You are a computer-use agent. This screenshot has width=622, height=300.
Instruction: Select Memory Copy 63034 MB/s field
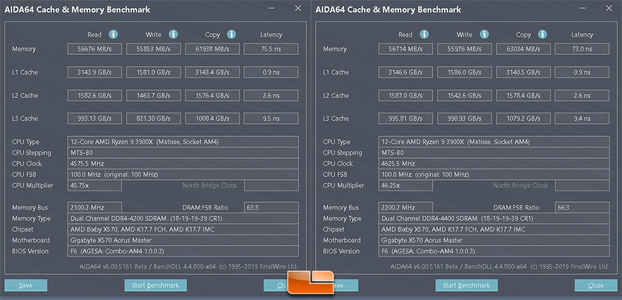pyautogui.click(x=524, y=49)
